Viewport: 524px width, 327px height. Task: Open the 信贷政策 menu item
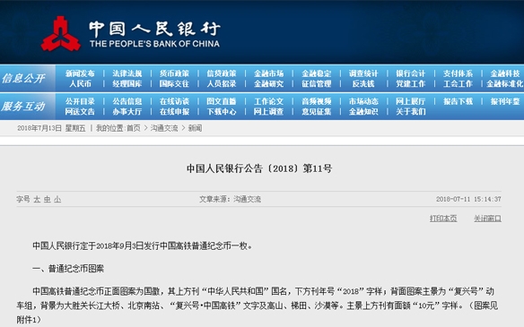coord(222,73)
